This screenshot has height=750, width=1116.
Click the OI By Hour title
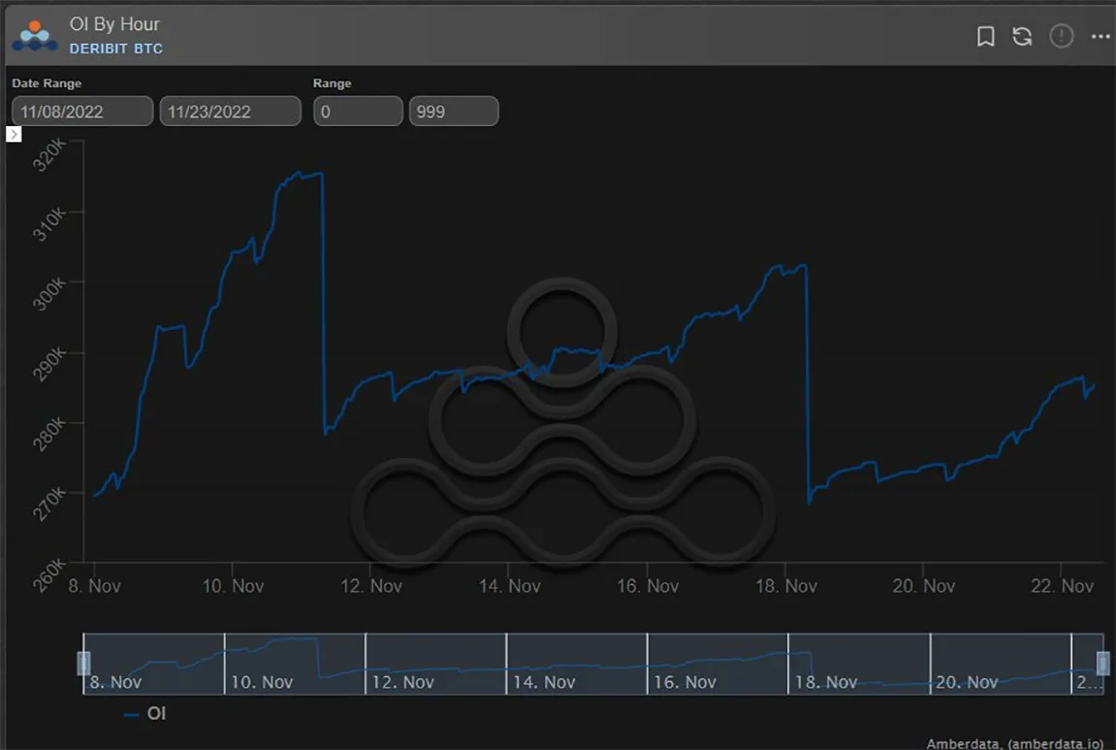114,24
